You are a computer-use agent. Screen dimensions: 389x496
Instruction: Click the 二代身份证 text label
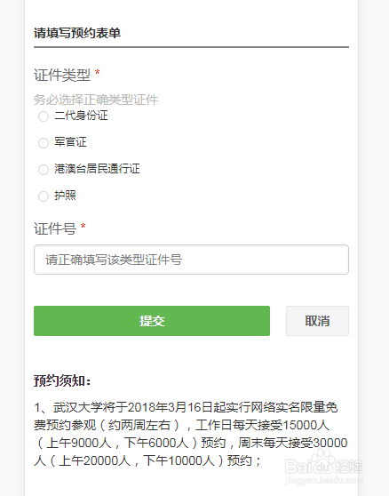81,116
